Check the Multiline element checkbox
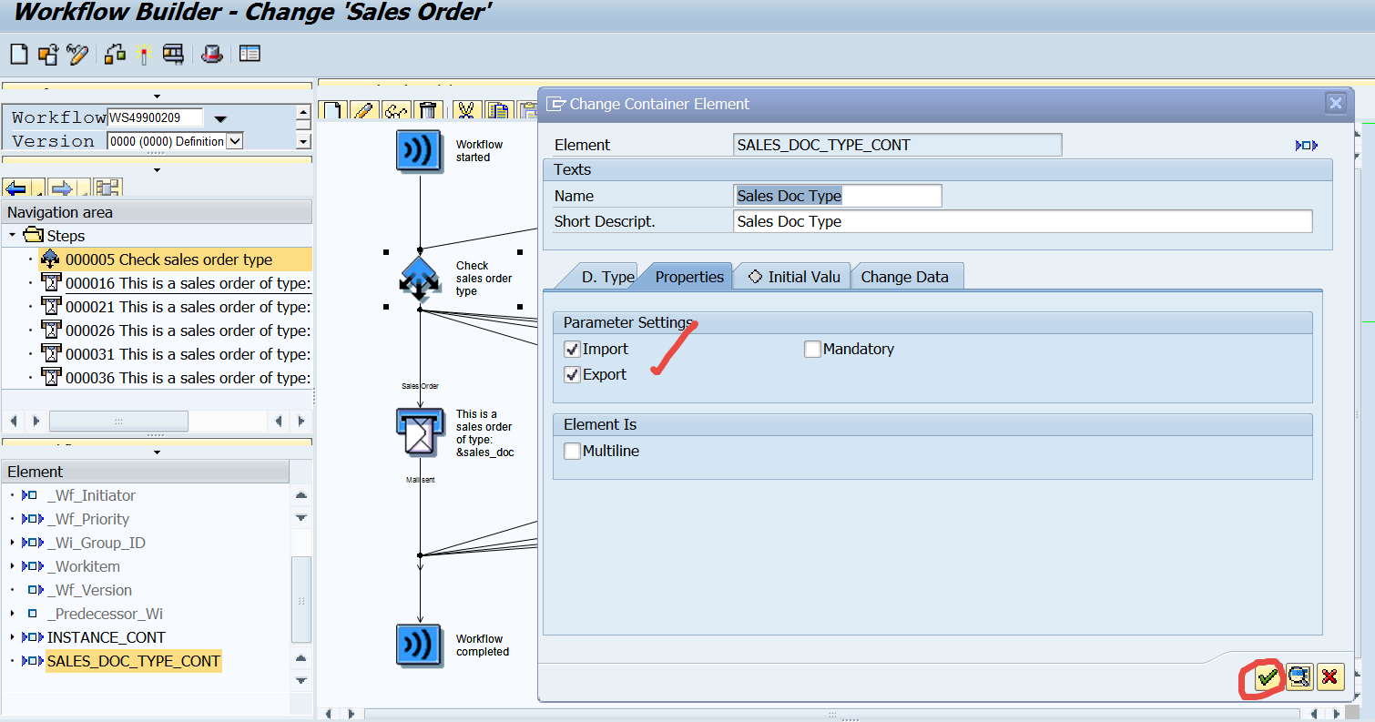The width and height of the screenshot is (1375, 722). (x=573, y=451)
